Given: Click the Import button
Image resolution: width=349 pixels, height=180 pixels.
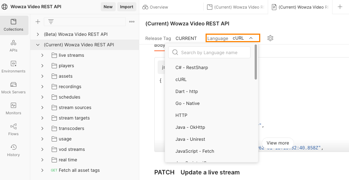Looking at the screenshot, I should 127,7.
